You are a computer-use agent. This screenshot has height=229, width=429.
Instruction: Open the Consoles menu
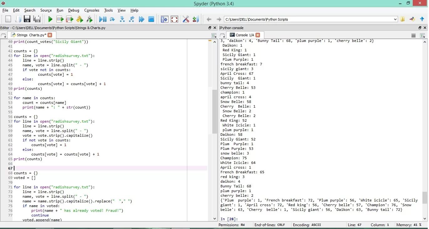(x=92, y=10)
